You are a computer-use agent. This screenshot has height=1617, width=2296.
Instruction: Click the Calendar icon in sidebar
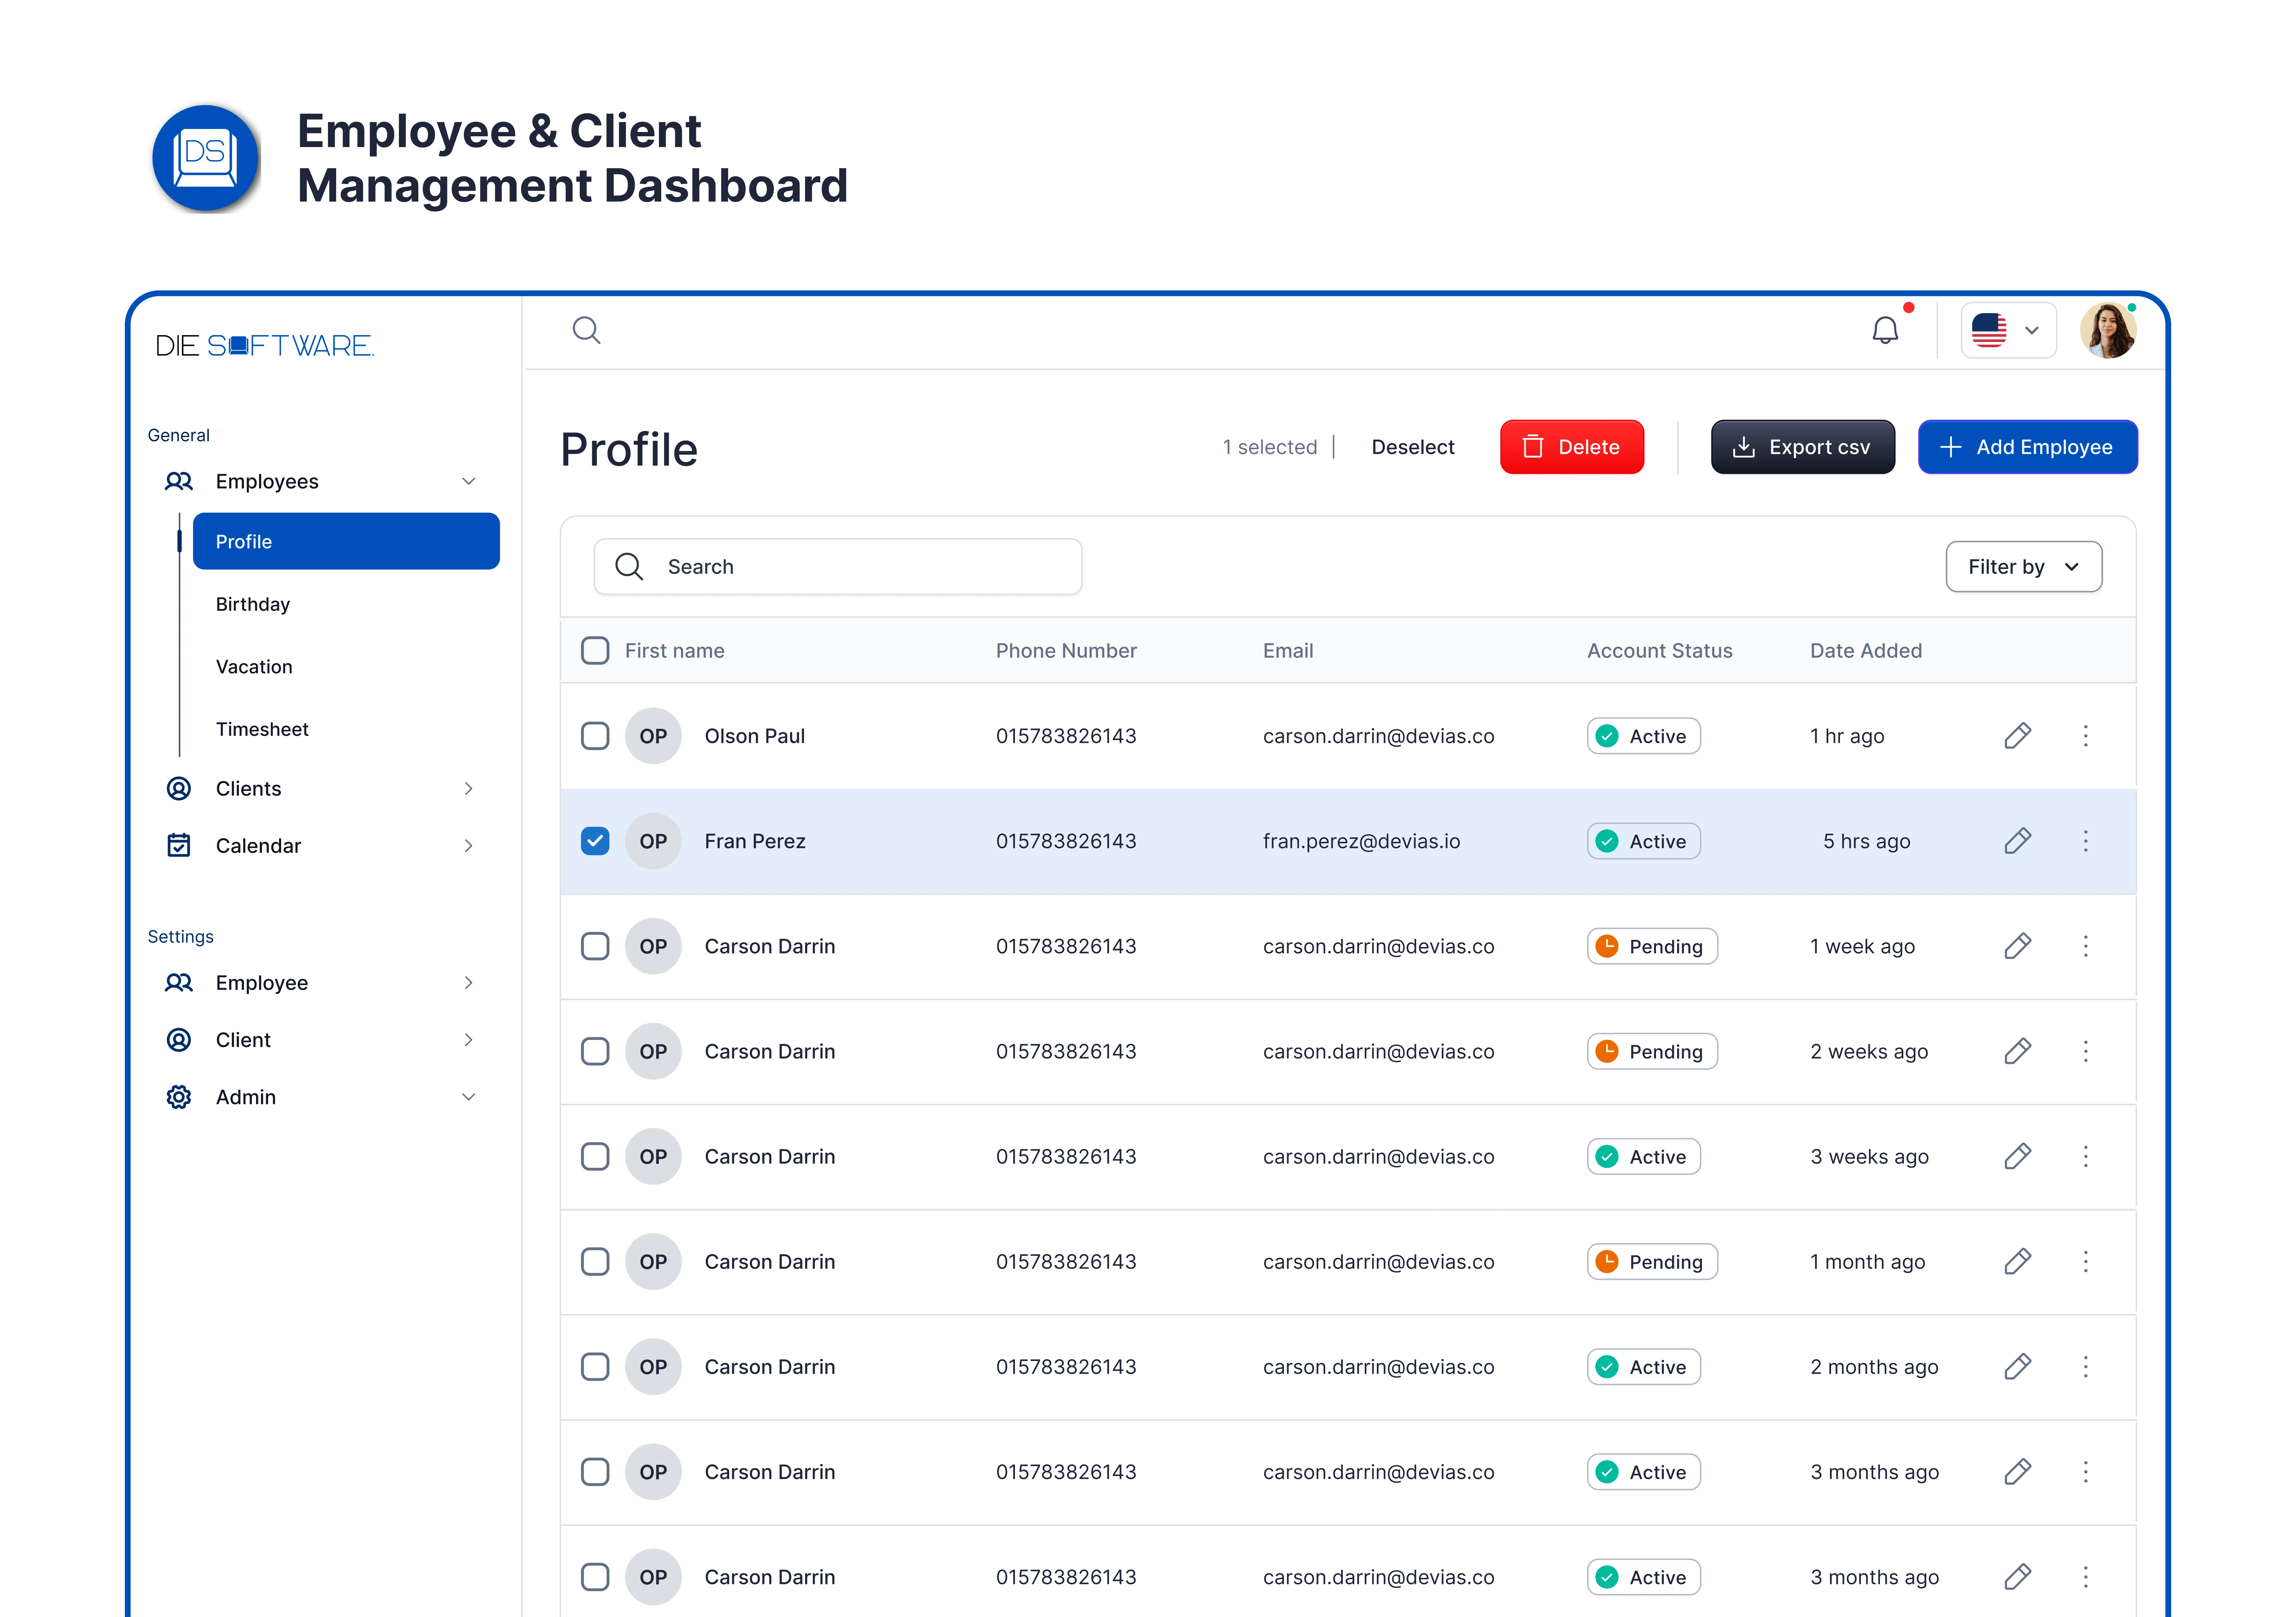click(179, 845)
